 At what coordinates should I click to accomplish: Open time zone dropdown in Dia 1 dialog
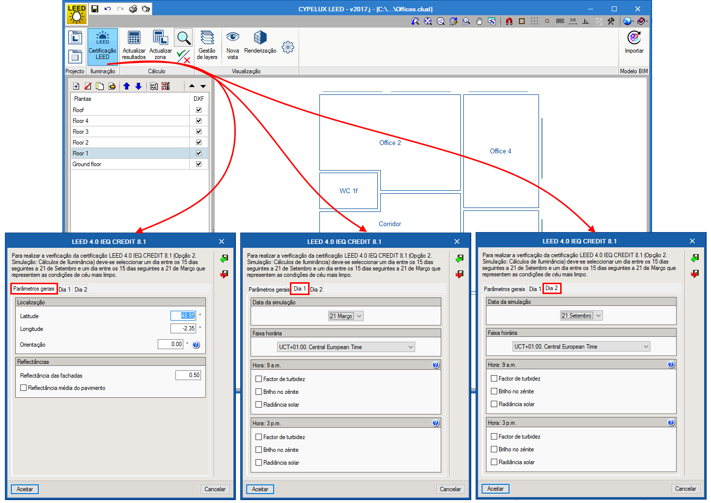[346, 347]
